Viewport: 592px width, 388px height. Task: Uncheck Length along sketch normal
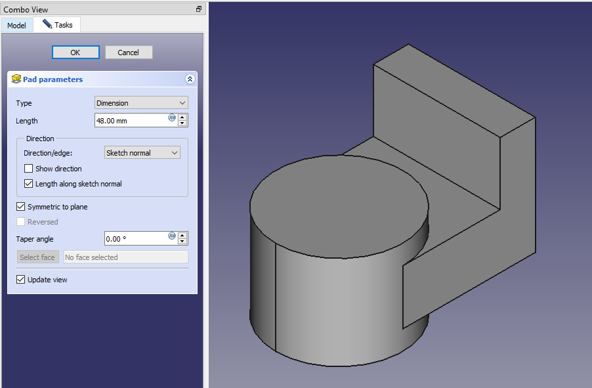pyautogui.click(x=29, y=184)
